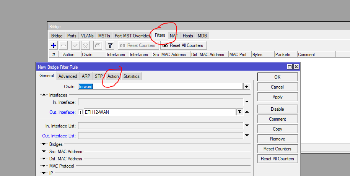The height and width of the screenshot is (176, 350).
Task: Expand the Out. Interface List field
Action: (247, 135)
